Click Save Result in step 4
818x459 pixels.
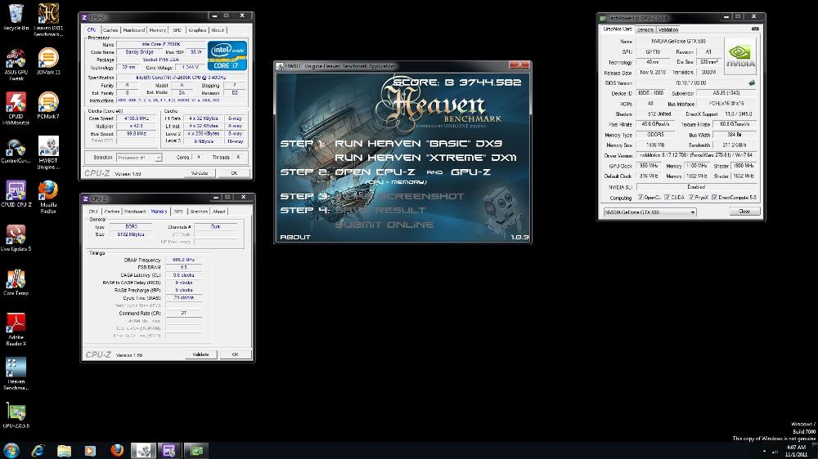(380, 211)
